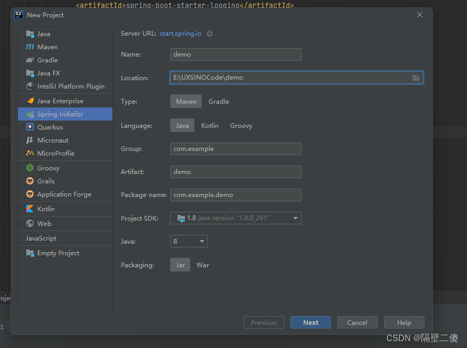Browse project location with folder icon

[416, 78]
